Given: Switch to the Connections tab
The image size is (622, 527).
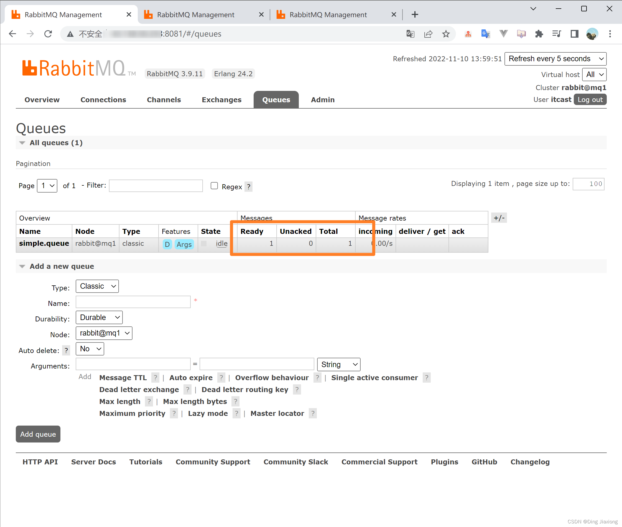Looking at the screenshot, I should (x=103, y=100).
